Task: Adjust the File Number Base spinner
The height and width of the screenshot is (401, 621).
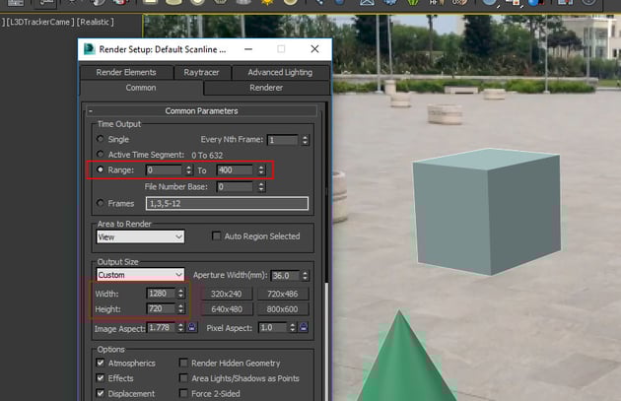Action: pos(261,187)
